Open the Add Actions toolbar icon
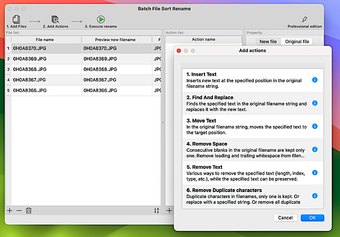The width and height of the screenshot is (340, 237). click(55, 20)
